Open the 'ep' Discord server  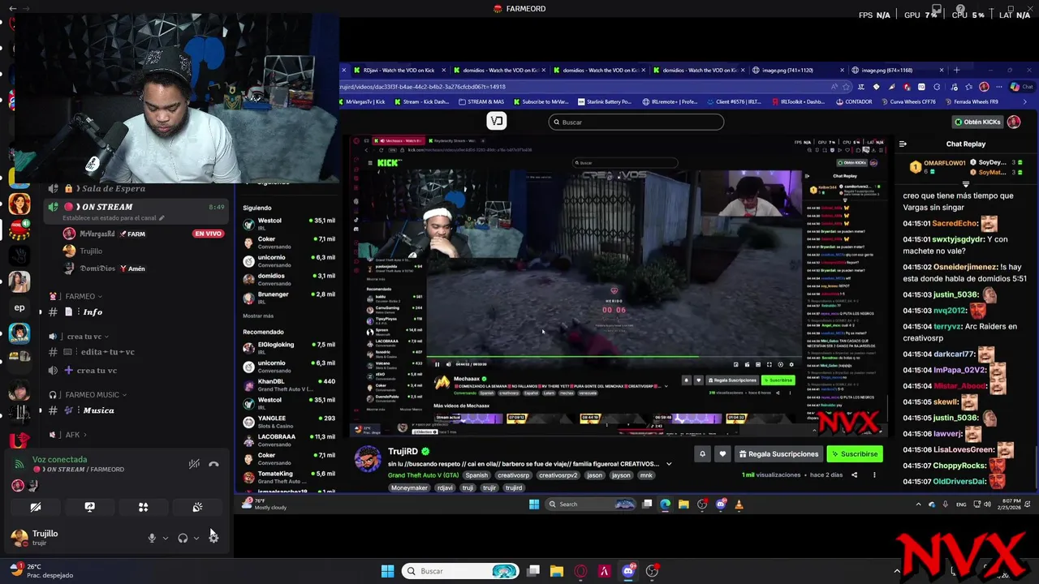19,307
